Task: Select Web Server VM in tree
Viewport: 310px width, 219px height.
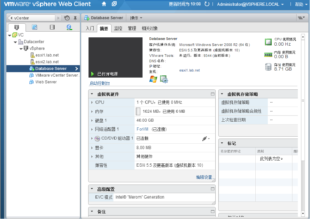Action: point(46,82)
